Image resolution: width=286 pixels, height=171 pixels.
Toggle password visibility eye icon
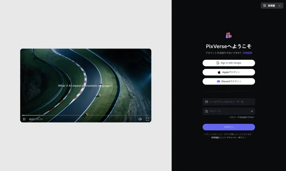click(252, 111)
